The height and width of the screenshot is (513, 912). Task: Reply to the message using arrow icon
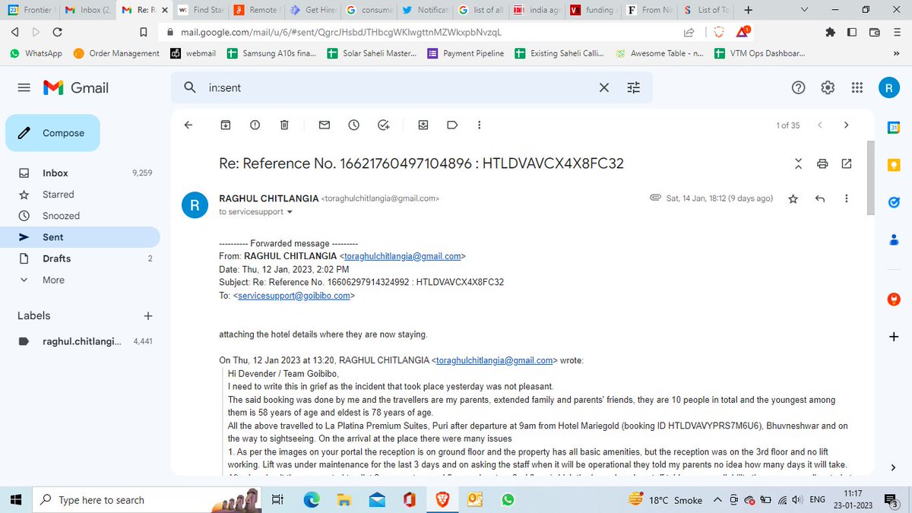pos(820,198)
